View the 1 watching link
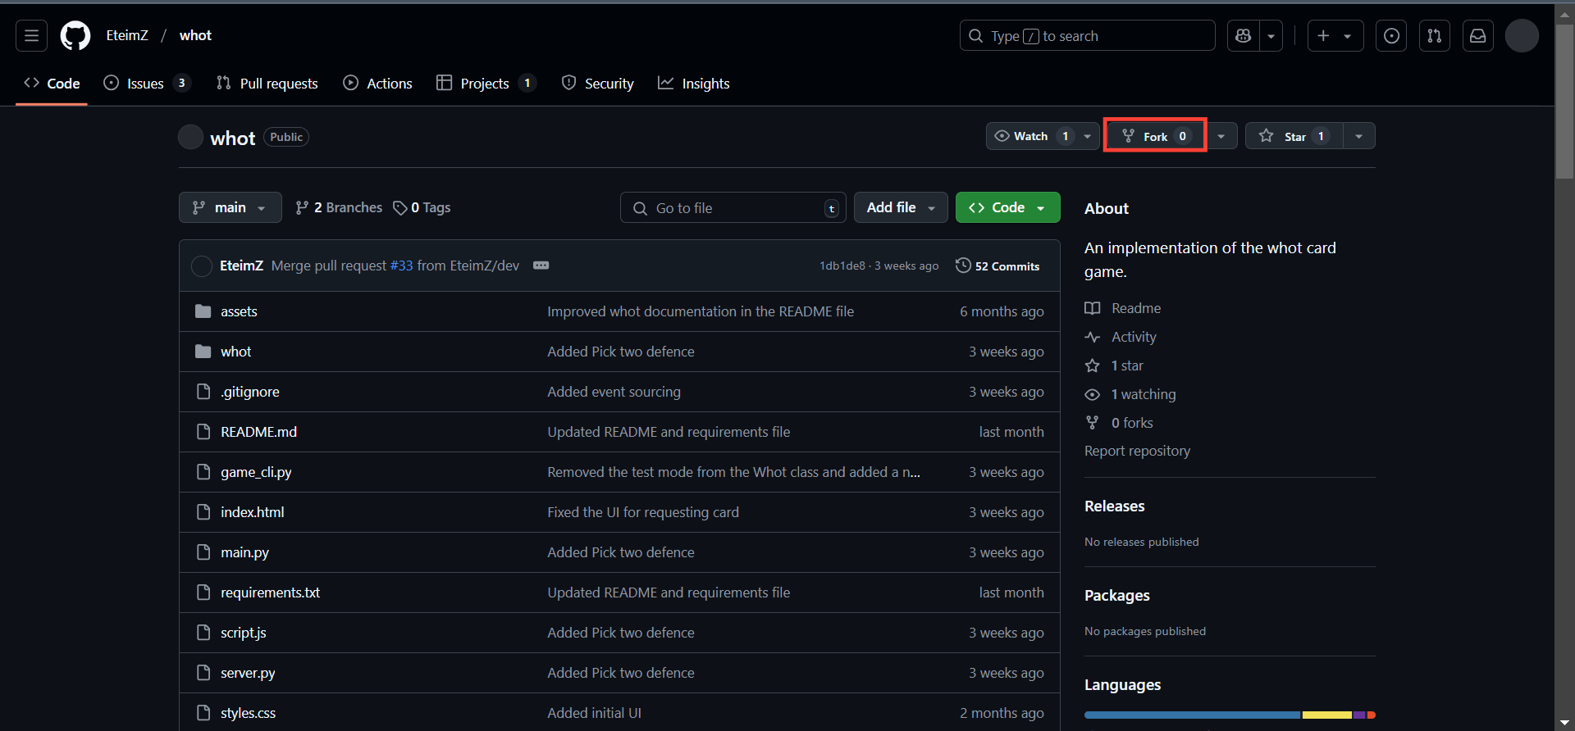The width and height of the screenshot is (1575, 731). coord(1130,394)
